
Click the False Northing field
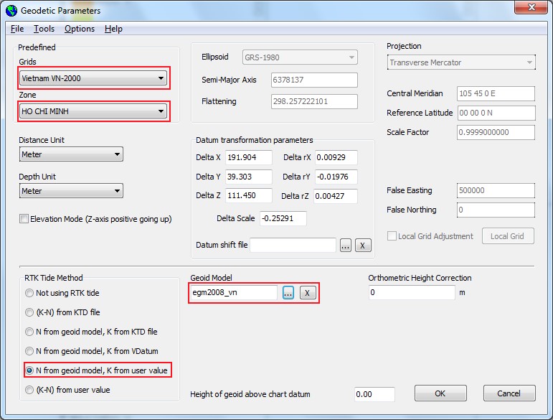click(x=496, y=210)
